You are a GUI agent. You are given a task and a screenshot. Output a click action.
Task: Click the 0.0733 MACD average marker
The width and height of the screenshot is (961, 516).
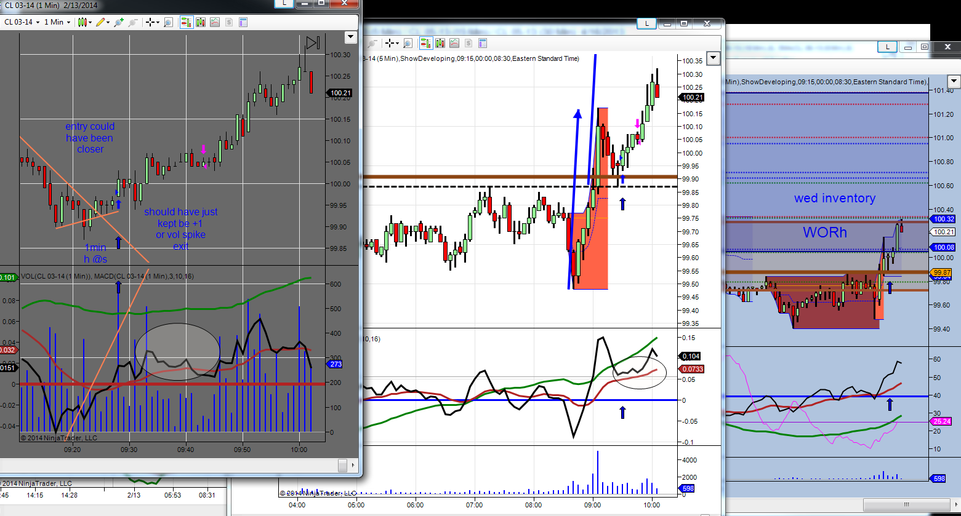tap(691, 369)
